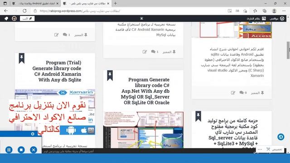Stop the screen recording
Viewport: 290px width, 163px height.
21,150
